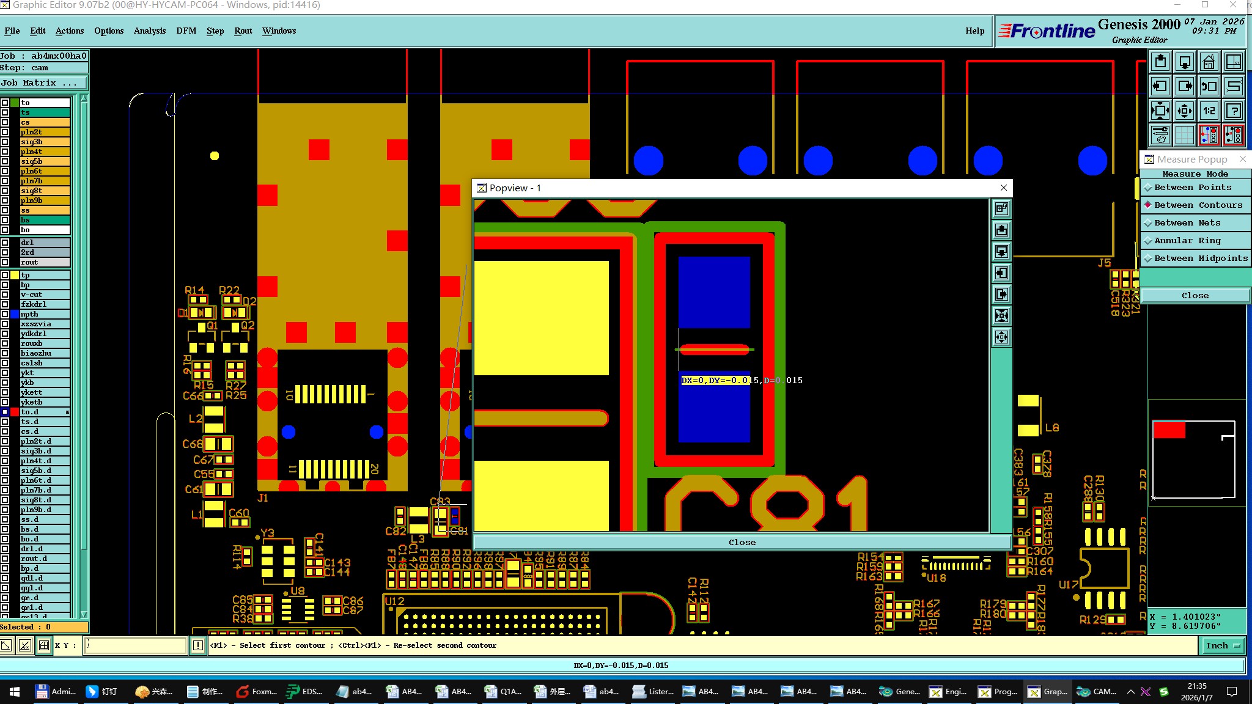
Task: Click the pan right icon in Popview
Action: coord(1001,295)
